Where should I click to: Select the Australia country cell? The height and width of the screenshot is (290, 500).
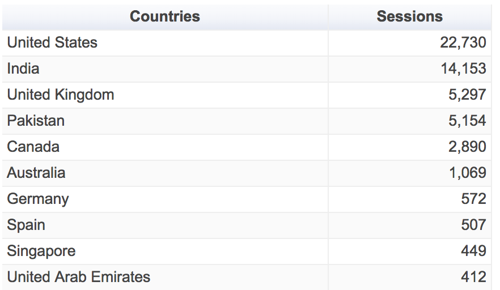pos(36,173)
